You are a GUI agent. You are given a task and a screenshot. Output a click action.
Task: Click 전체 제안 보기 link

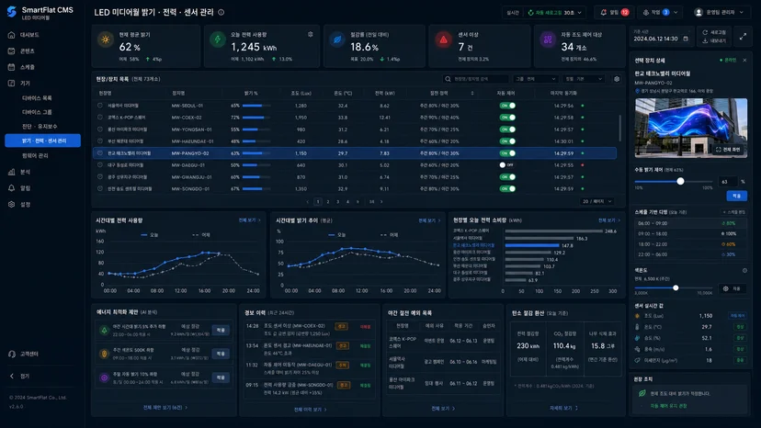(x=165, y=408)
